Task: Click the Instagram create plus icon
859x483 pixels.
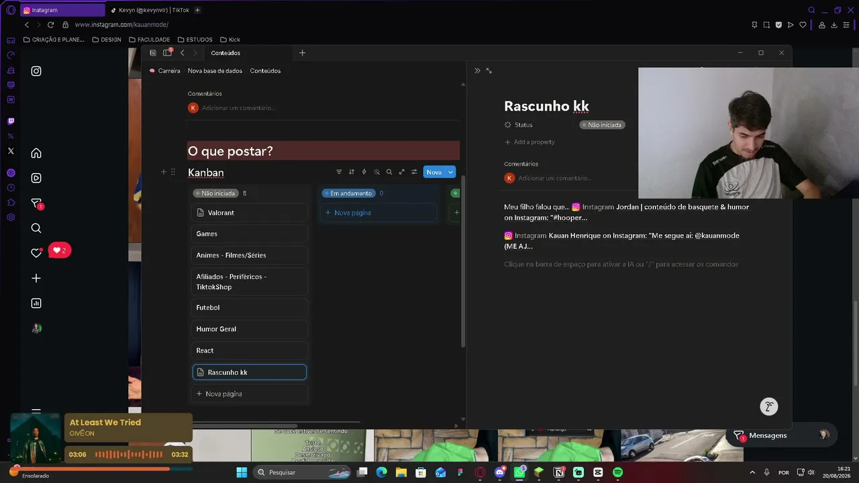Action: pyautogui.click(x=36, y=278)
